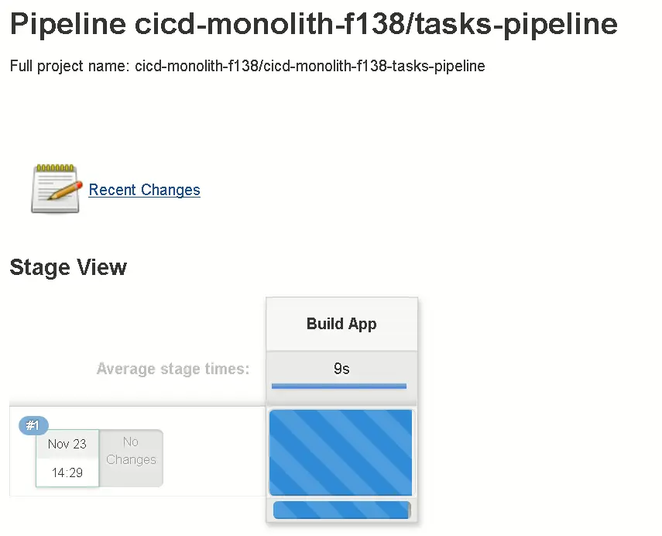Click the Nov 23 build date

[x=67, y=444]
